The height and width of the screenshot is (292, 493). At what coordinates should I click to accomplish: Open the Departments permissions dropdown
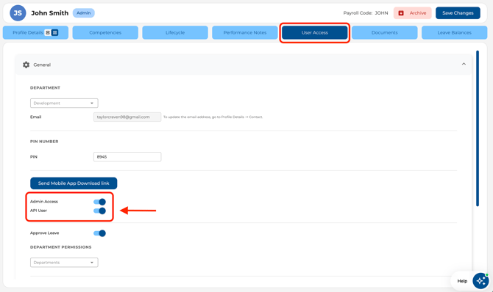coord(64,262)
